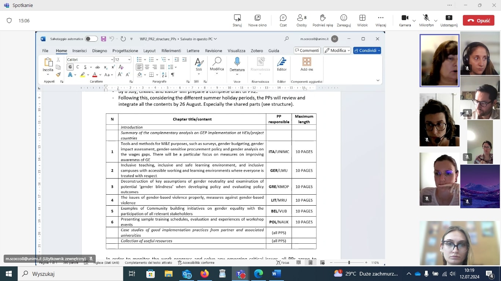The width and height of the screenshot is (501, 281).
Task: Open the Aa change case dropdown
Action: coord(108,75)
